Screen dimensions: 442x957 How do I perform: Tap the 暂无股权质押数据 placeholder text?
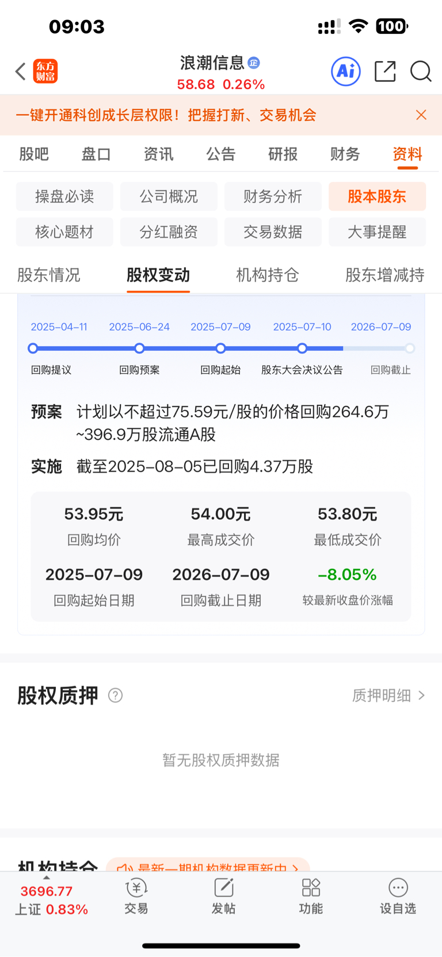[221, 760]
